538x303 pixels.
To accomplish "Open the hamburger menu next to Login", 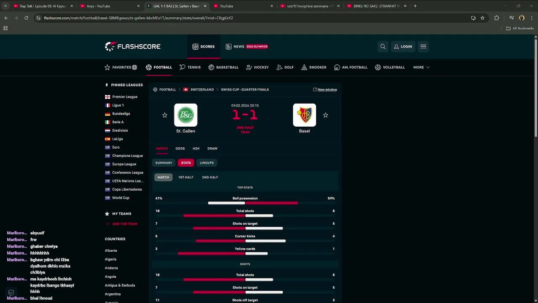I will (x=423, y=47).
